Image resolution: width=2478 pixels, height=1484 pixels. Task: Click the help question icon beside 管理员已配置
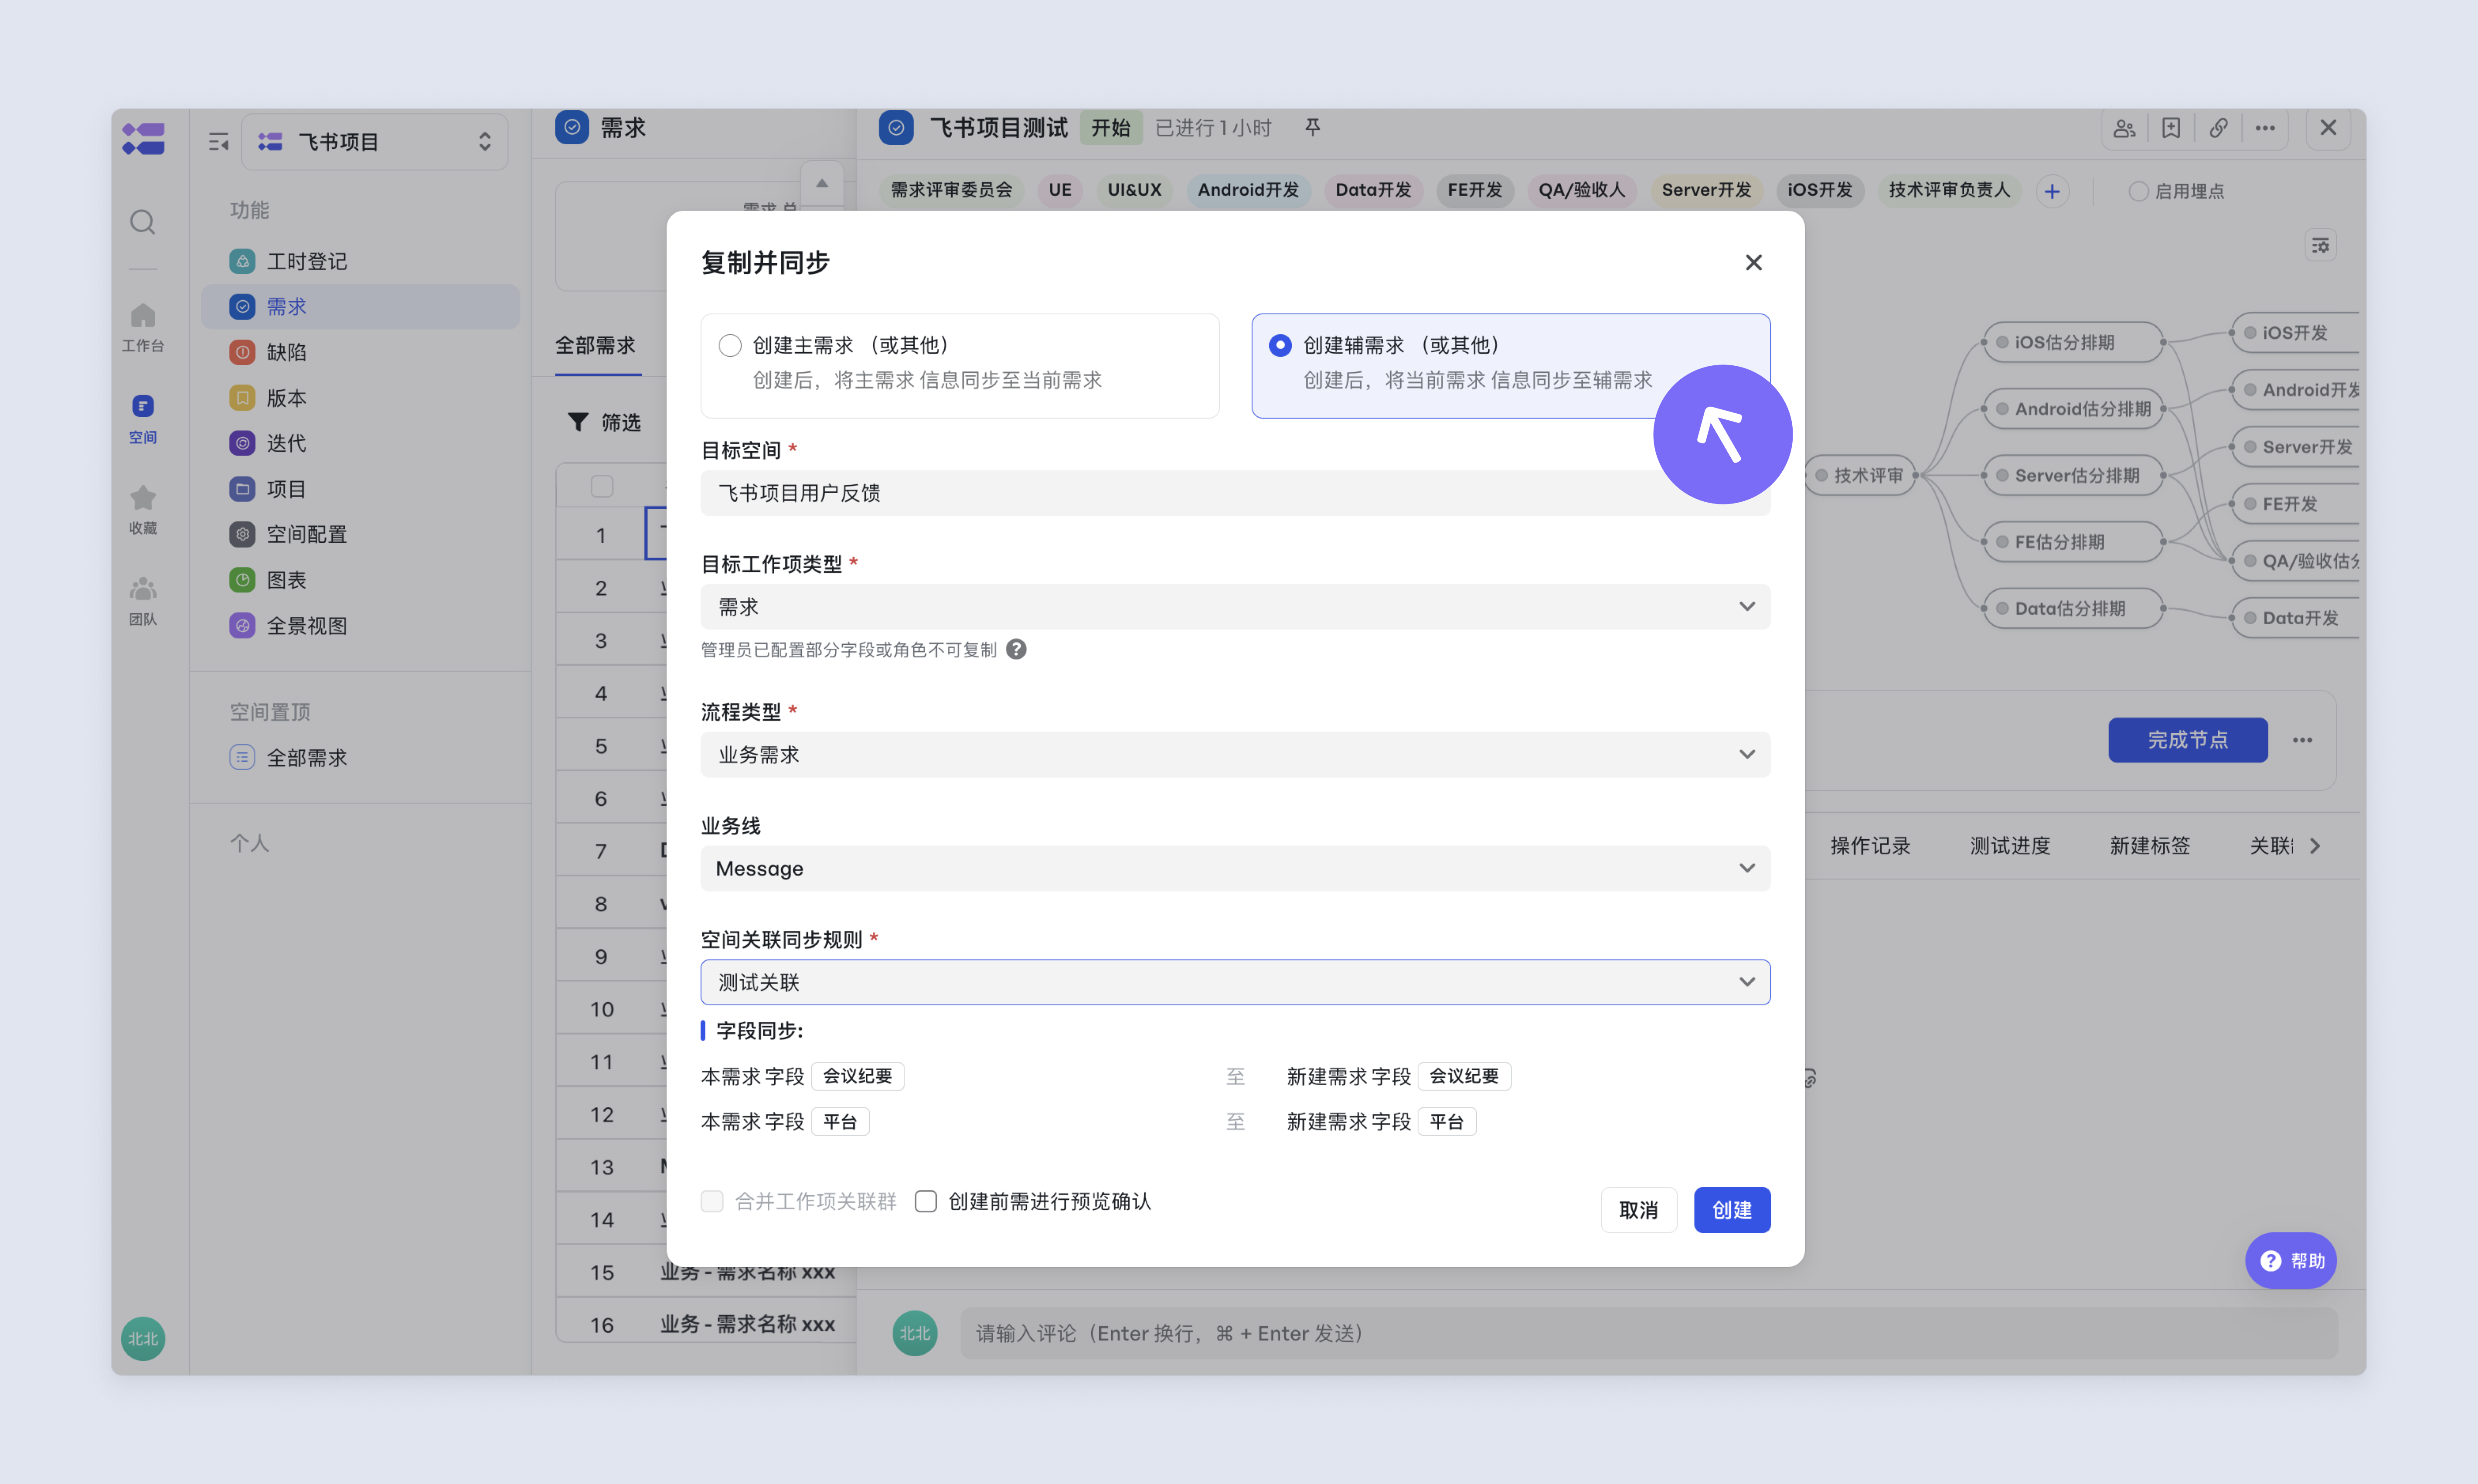1016,650
